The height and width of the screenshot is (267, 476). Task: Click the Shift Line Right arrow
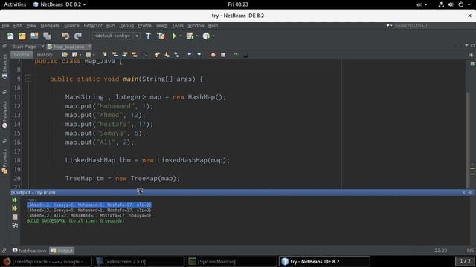199,55
